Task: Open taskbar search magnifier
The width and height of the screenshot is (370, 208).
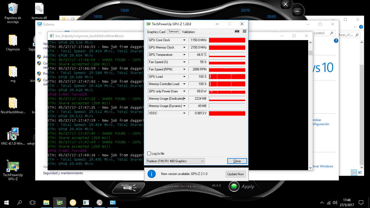Action: [20, 202]
